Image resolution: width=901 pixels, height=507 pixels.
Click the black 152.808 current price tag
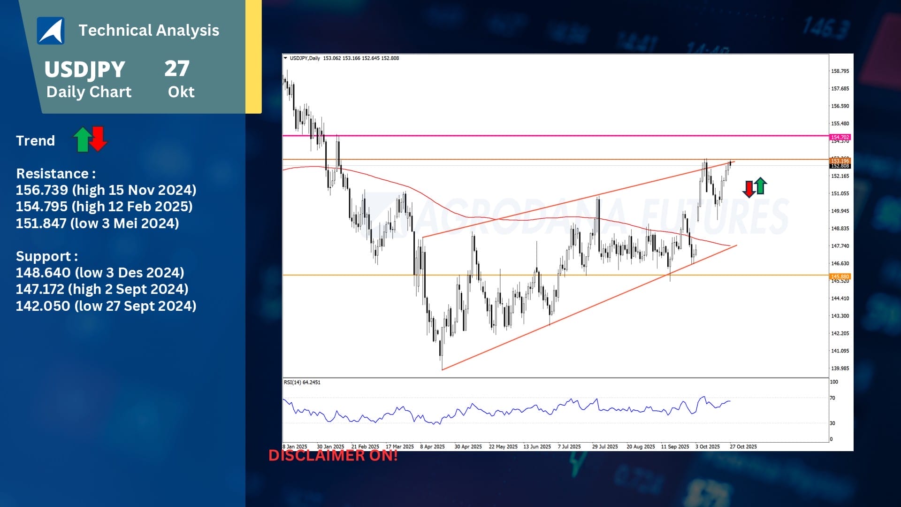840,166
